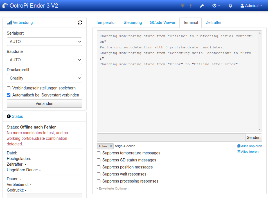Open the Baudrate dropdown
268x198 pixels.
44,60
